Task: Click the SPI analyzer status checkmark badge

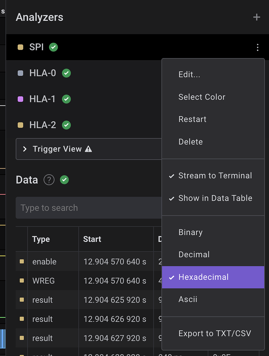Action: tap(53, 47)
